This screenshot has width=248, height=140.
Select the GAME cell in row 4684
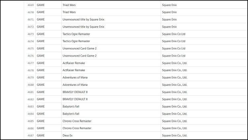[x=41, y=114]
